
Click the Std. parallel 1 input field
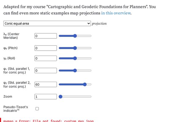[46, 70]
